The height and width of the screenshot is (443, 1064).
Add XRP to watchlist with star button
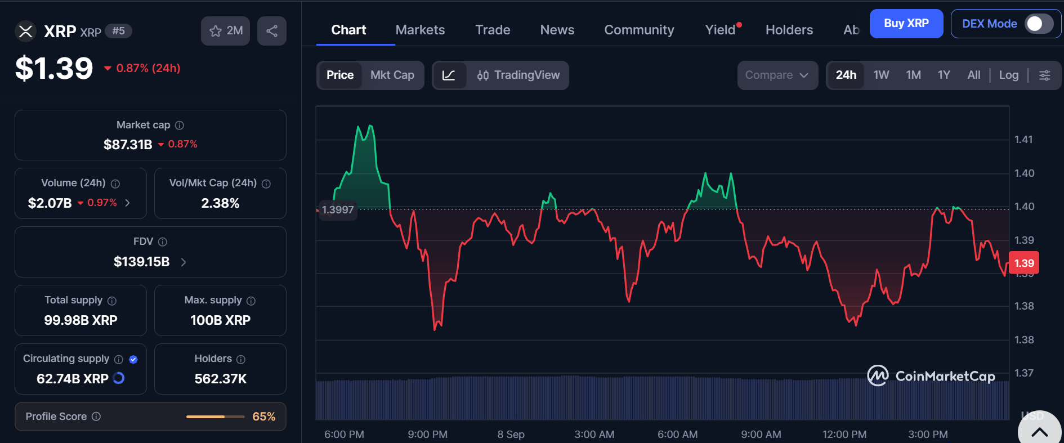[x=225, y=31]
